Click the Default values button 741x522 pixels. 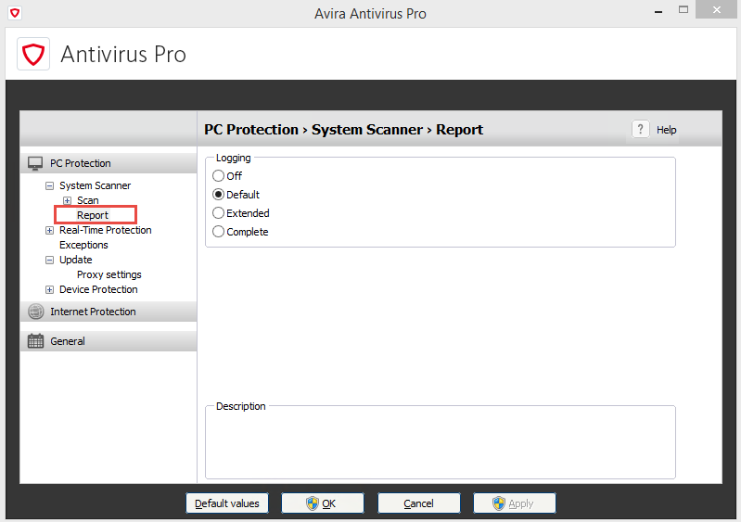click(227, 503)
